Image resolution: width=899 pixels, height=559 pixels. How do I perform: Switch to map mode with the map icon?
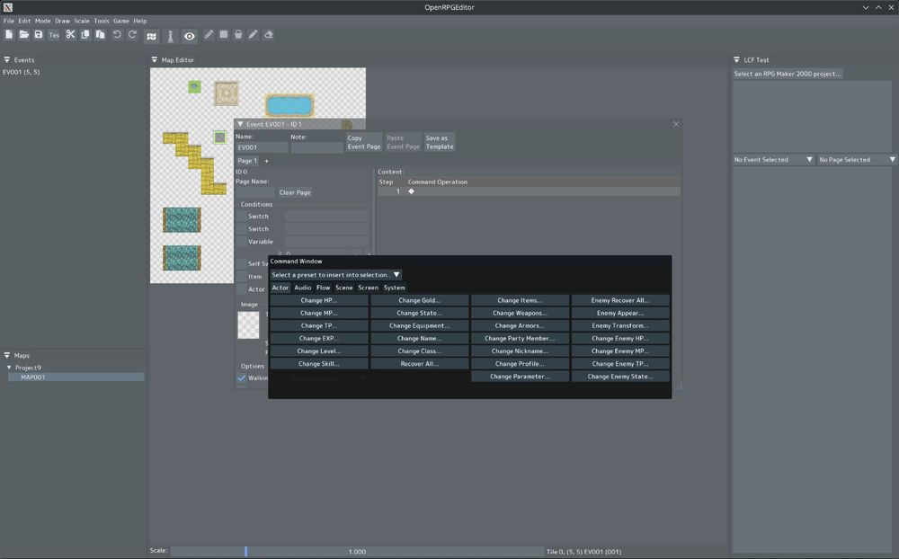pos(151,36)
